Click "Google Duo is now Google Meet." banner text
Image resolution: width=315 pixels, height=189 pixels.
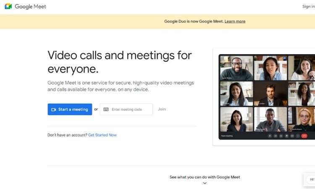point(194,21)
